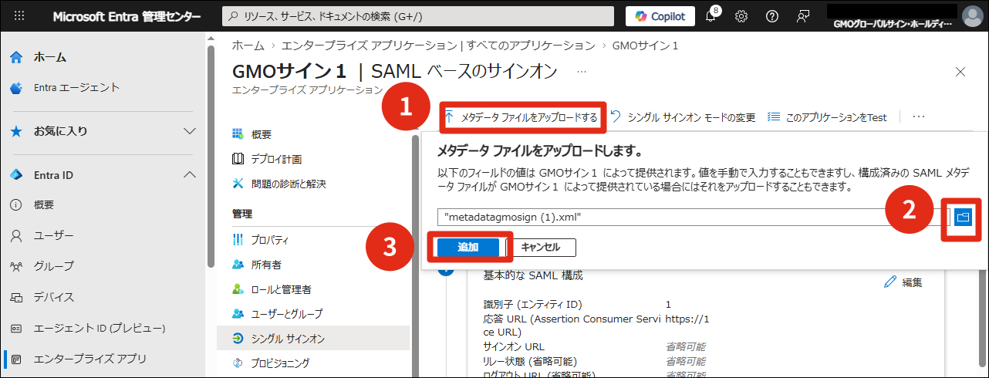Select シングル サインオン menu item
Screen dimensions: 989x378
pos(313,339)
